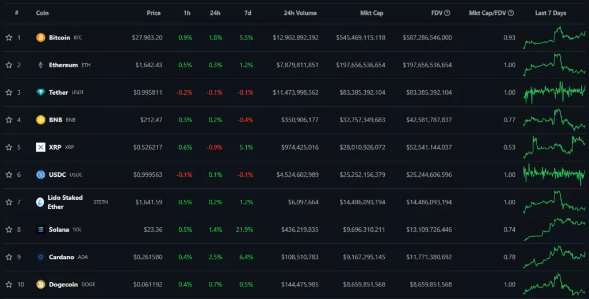Open the Tether coin page link

click(x=58, y=92)
